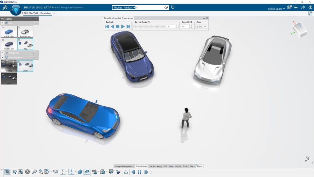314x177 pixels.
Task: Open the Physical Product search filter dropdown
Action: point(124,8)
